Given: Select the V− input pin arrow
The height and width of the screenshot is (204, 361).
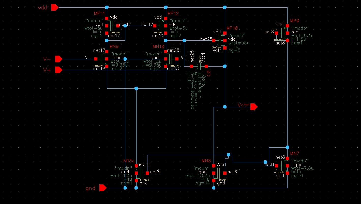Looking at the screenshot, I should [59, 59].
